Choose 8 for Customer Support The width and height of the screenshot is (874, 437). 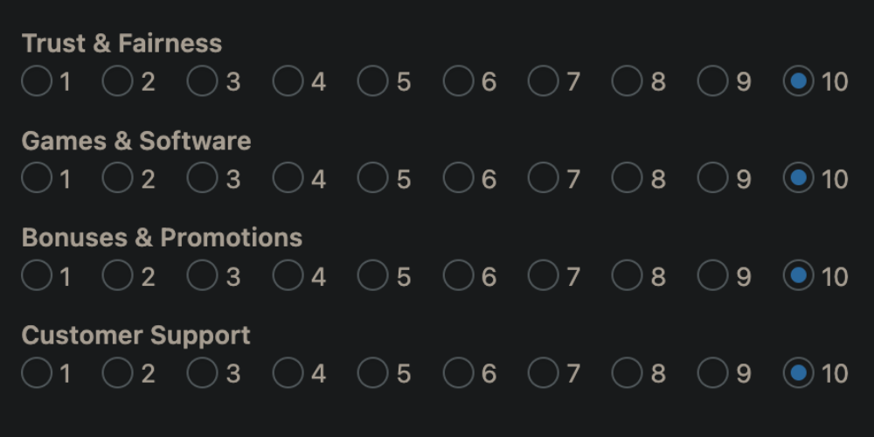(x=627, y=374)
